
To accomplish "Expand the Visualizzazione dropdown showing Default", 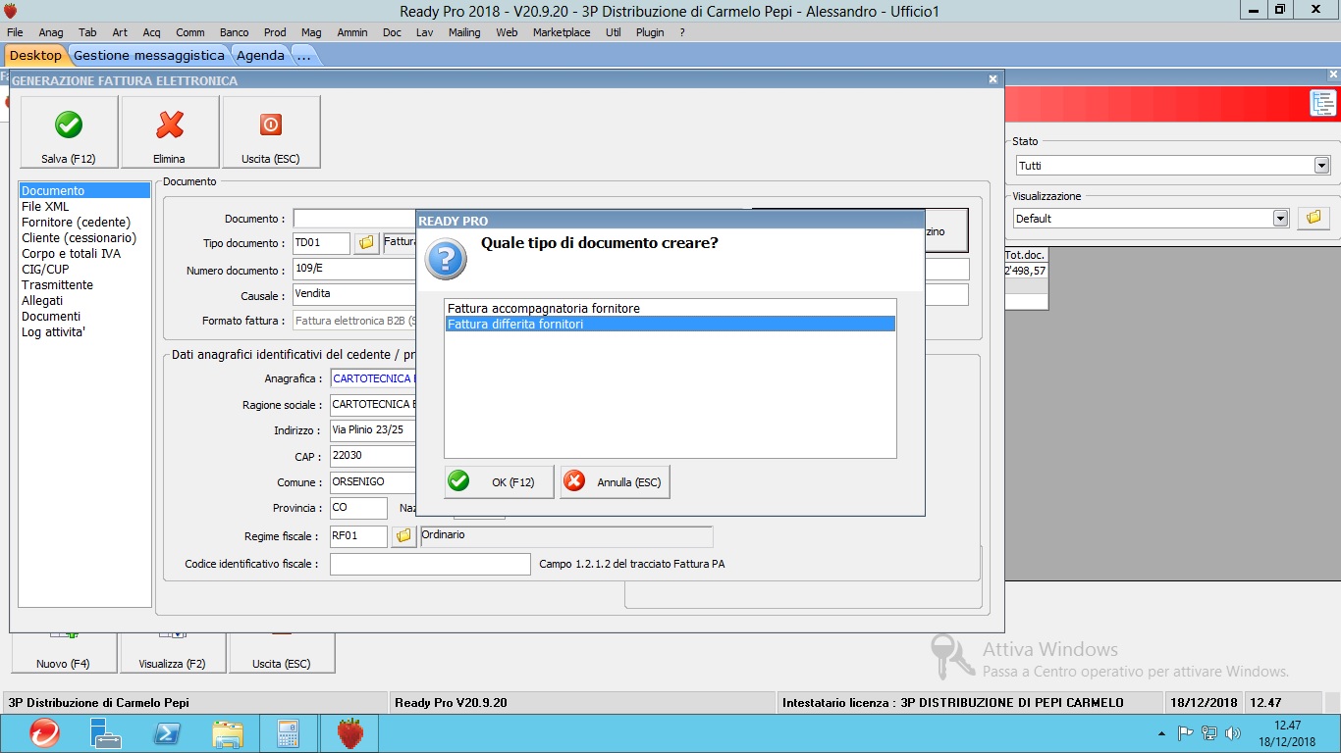I will tap(1280, 219).
